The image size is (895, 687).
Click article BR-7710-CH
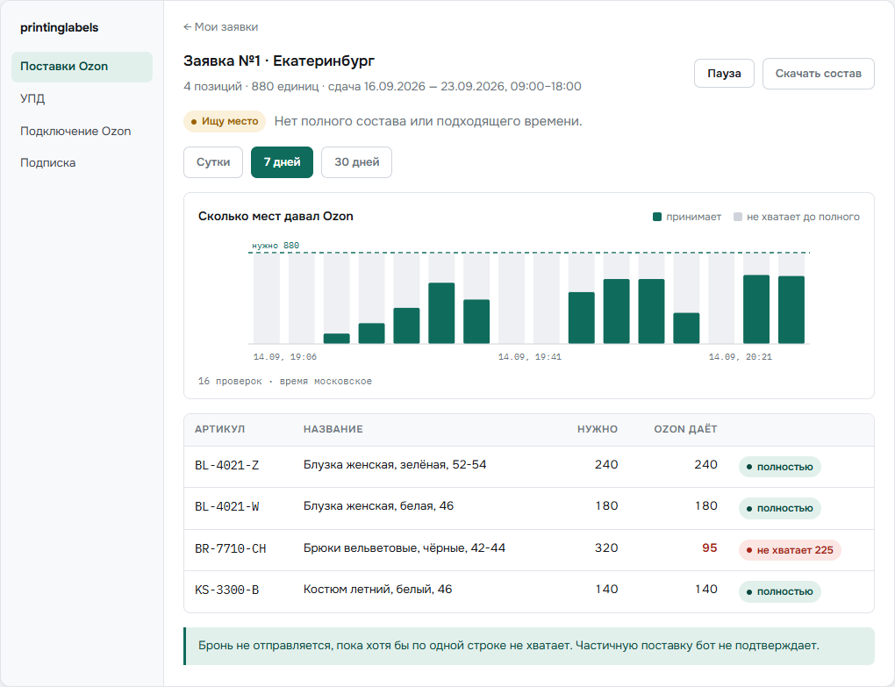(231, 549)
